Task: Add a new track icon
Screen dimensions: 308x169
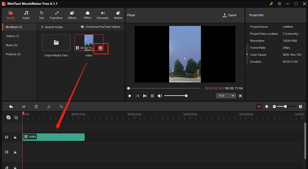Action: (9, 118)
